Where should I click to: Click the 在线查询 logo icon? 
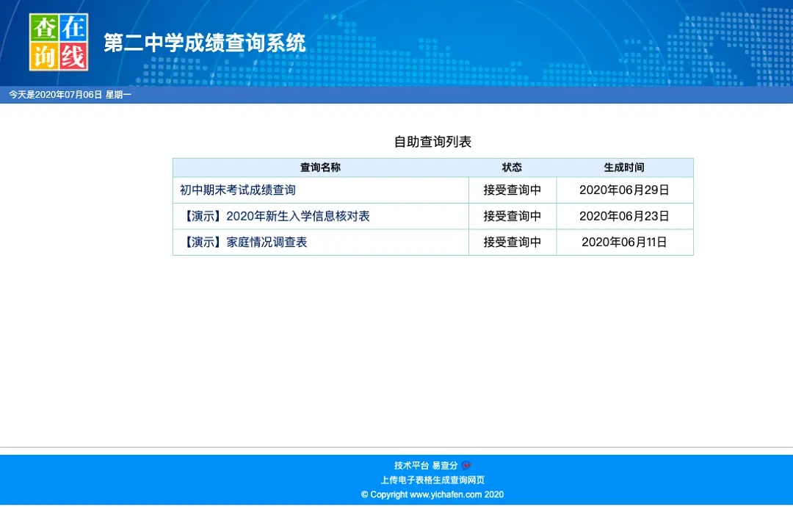[x=59, y=42]
